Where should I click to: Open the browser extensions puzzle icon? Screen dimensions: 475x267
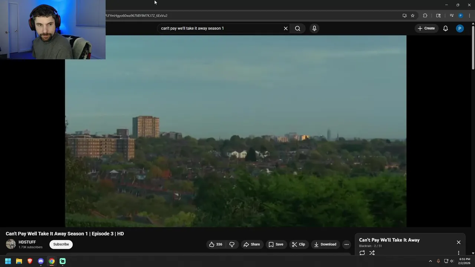tap(425, 16)
